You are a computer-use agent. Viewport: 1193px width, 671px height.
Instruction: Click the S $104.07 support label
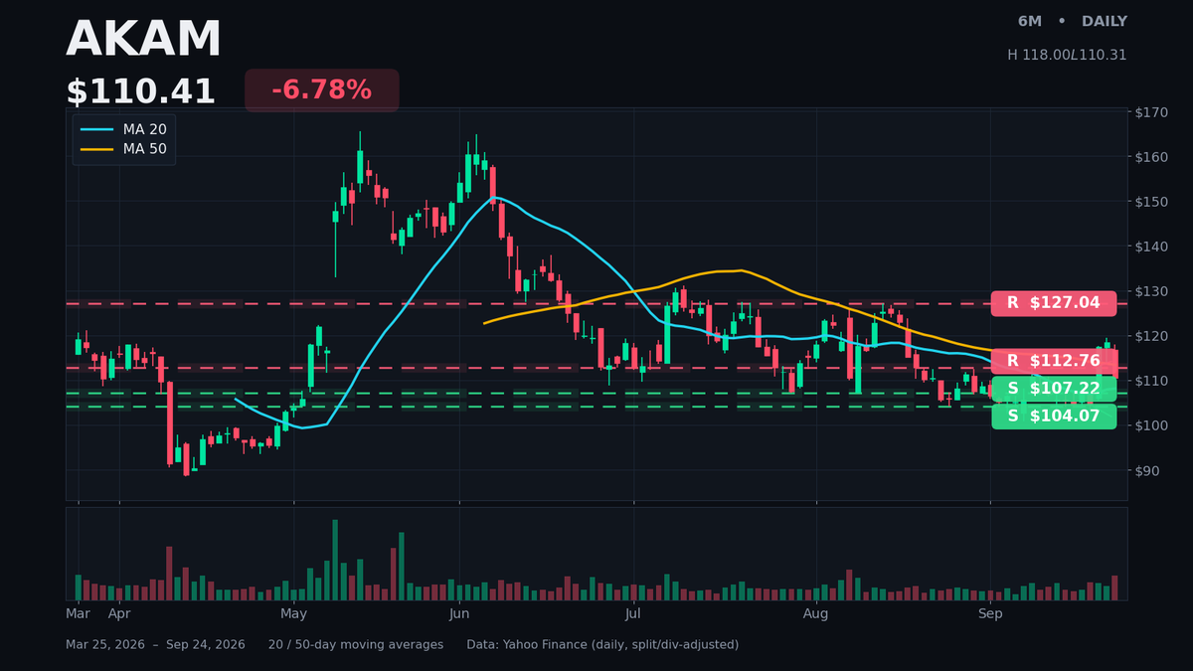[x=1054, y=417]
